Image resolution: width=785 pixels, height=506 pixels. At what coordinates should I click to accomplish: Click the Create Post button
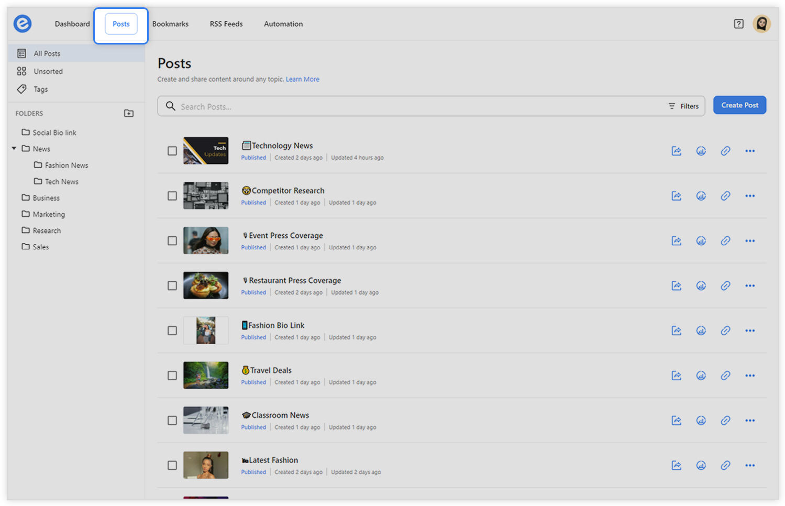pos(739,105)
